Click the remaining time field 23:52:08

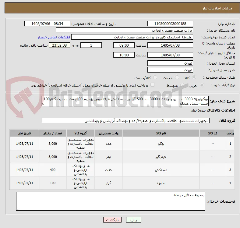pyautogui.click(x=59, y=45)
